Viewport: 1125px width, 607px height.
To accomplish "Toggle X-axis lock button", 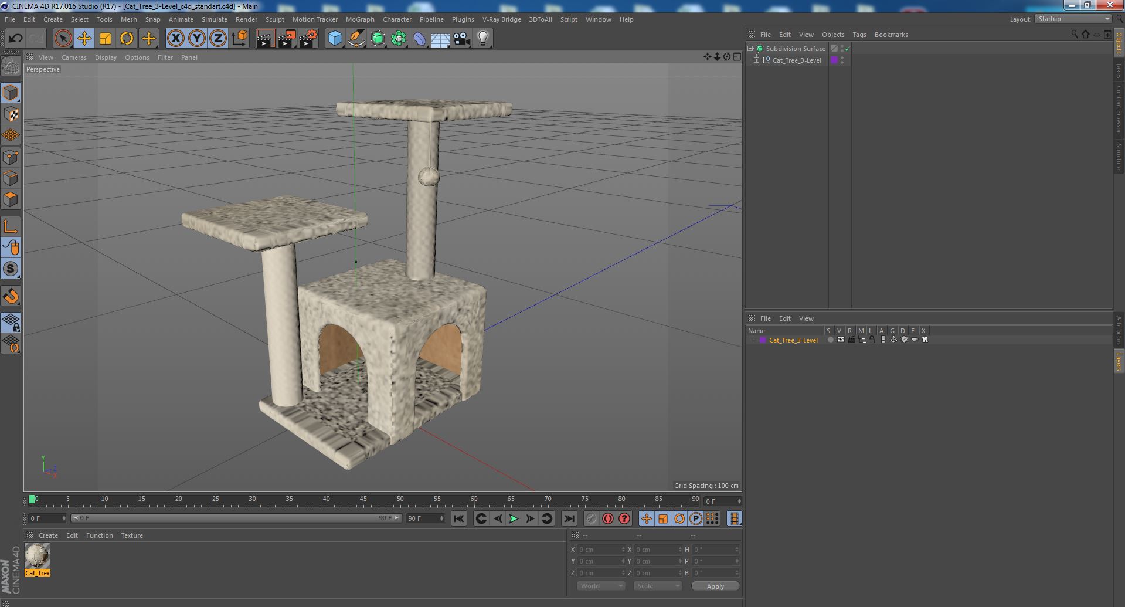I will tap(175, 39).
